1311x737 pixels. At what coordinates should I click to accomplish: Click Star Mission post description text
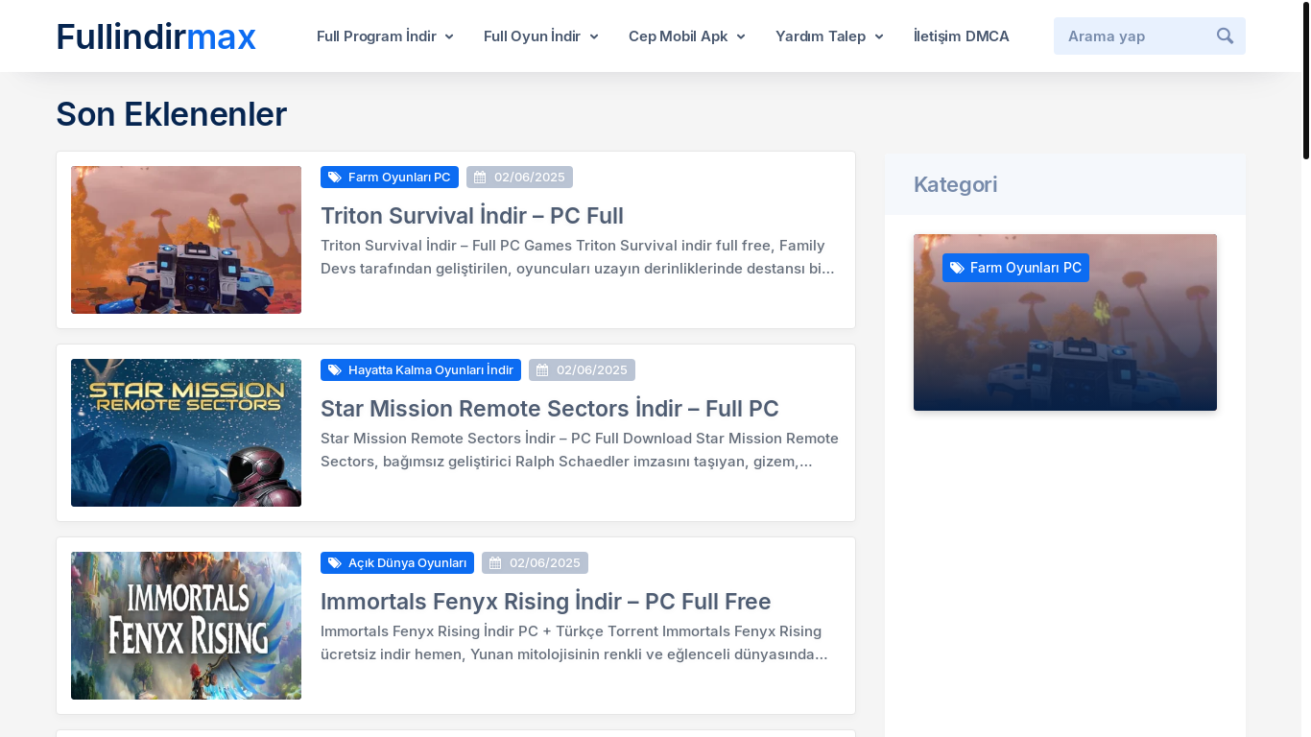click(580, 450)
